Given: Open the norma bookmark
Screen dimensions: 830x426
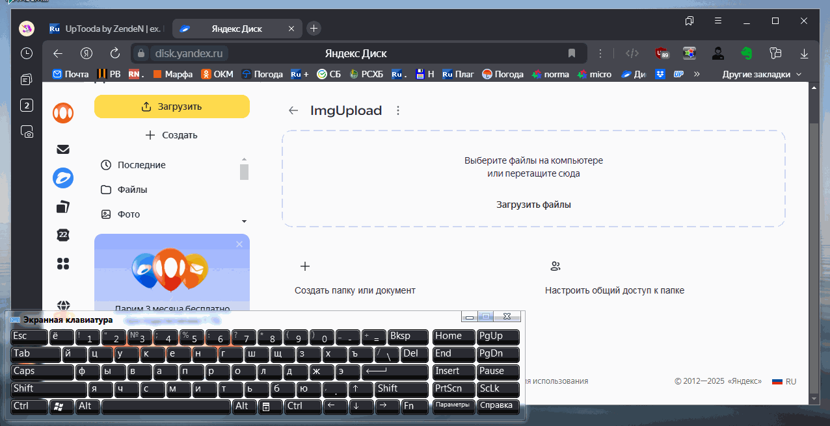Looking at the screenshot, I should [550, 74].
